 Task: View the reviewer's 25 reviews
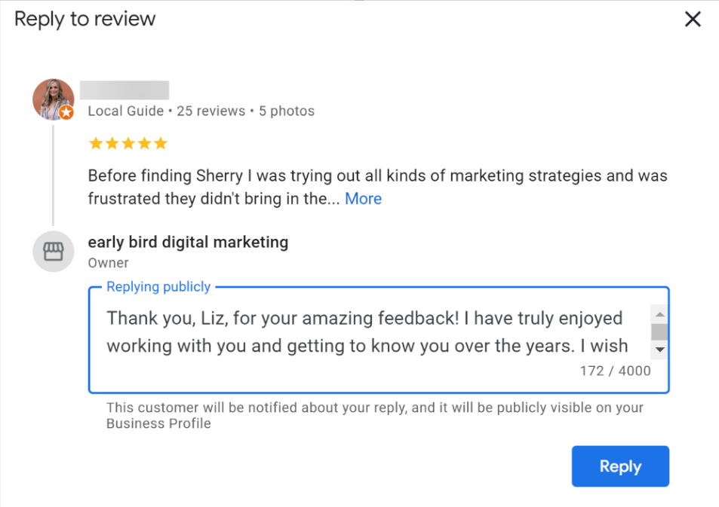coord(210,110)
